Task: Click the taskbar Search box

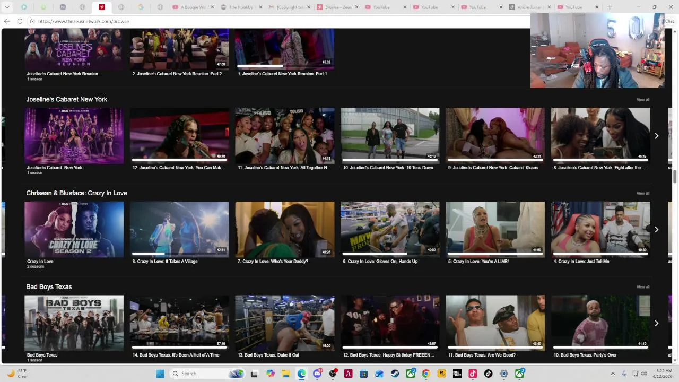Action: (x=208, y=374)
